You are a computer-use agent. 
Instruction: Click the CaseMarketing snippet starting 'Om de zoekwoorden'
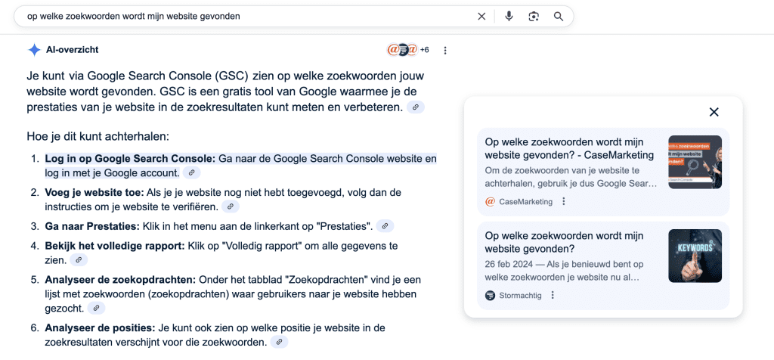(571, 177)
